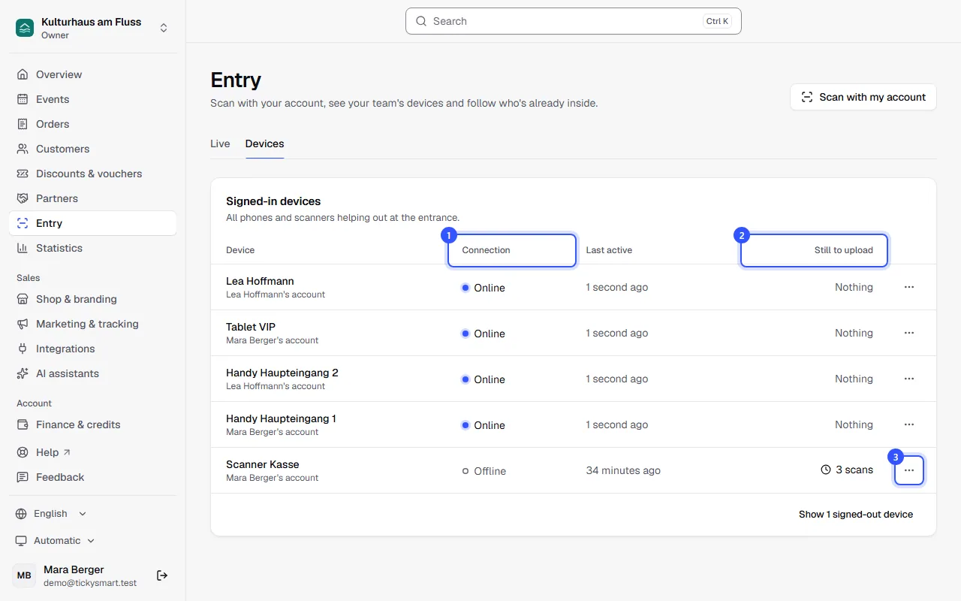
Task: Click the Orders receipt icon
Action: (x=23, y=124)
